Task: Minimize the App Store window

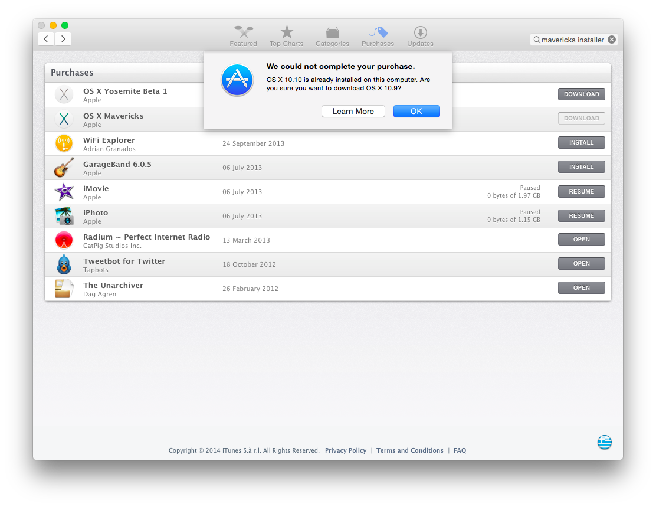Action: point(53,25)
